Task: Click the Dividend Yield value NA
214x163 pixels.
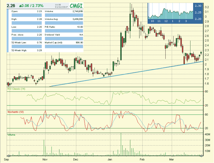Action: (x=81, y=35)
